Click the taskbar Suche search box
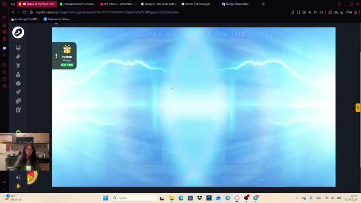This screenshot has height=203, width=361. point(134,198)
